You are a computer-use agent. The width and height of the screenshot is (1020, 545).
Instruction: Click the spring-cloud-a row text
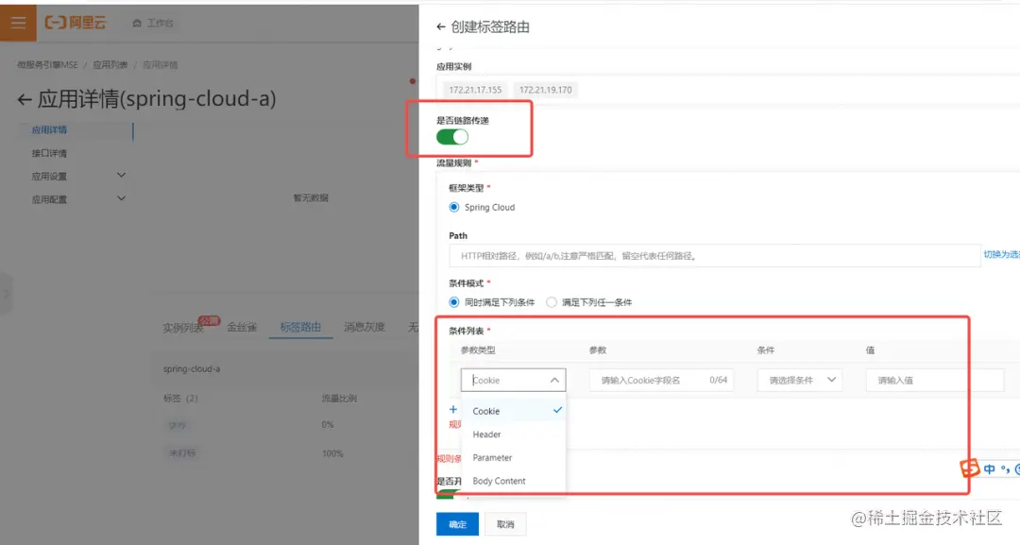pyautogui.click(x=191, y=368)
